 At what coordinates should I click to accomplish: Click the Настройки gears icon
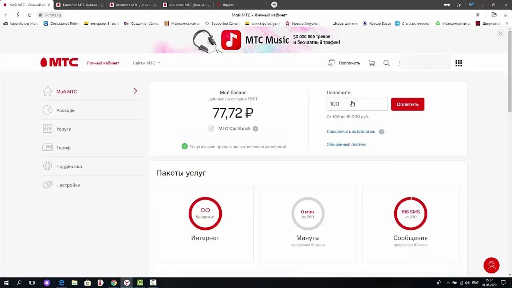(x=48, y=185)
